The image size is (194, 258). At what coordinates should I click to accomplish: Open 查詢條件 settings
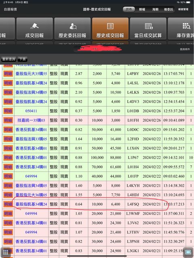tap(185, 49)
